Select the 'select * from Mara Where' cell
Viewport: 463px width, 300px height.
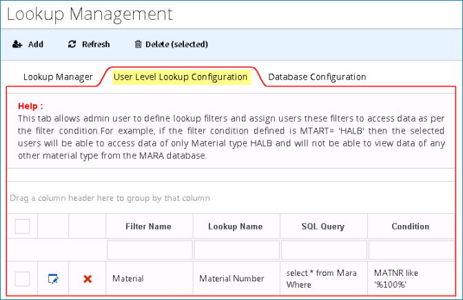324,279
